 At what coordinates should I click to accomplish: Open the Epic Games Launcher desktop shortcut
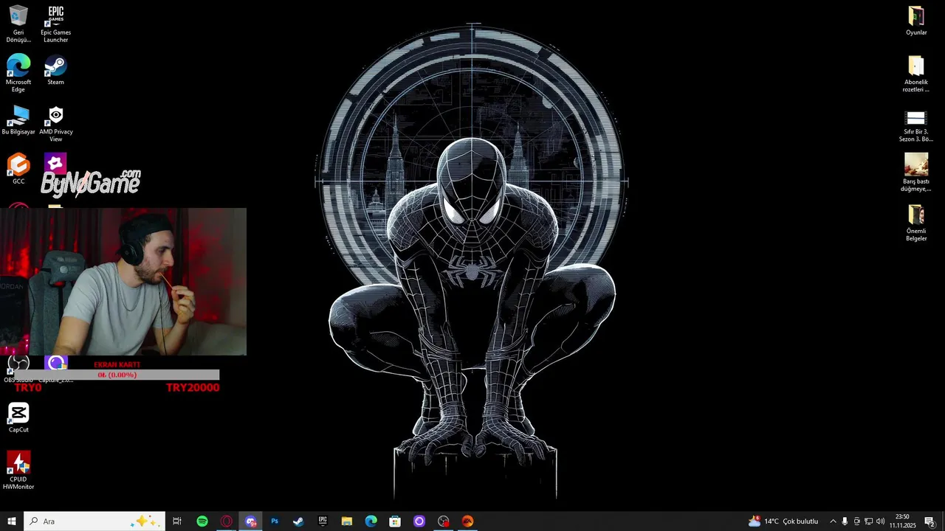56,24
